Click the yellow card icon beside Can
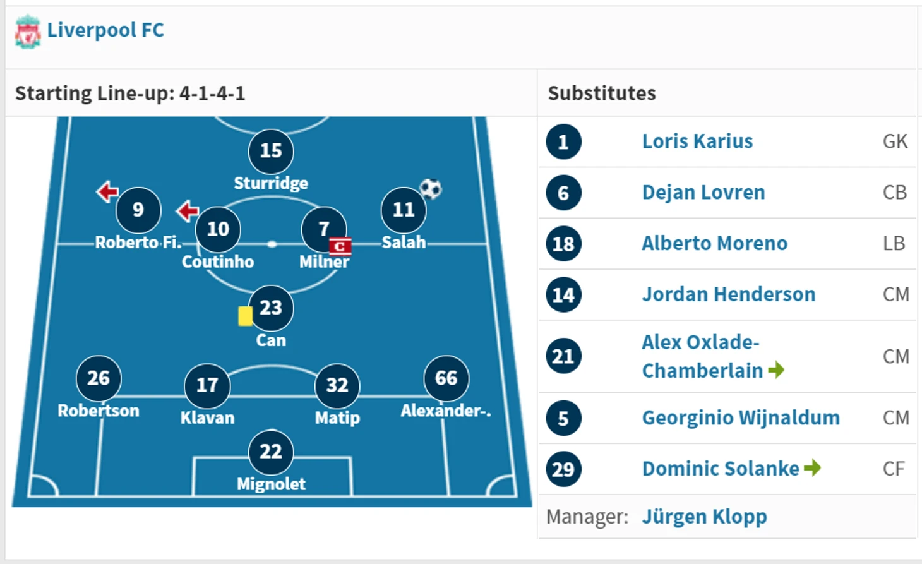The height and width of the screenshot is (564, 922). click(x=245, y=316)
